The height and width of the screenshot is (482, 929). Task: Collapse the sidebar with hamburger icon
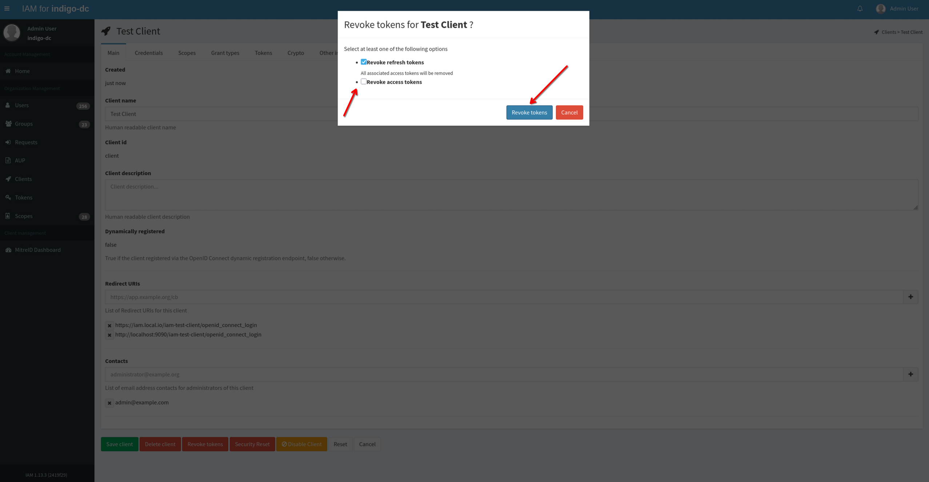(x=7, y=8)
